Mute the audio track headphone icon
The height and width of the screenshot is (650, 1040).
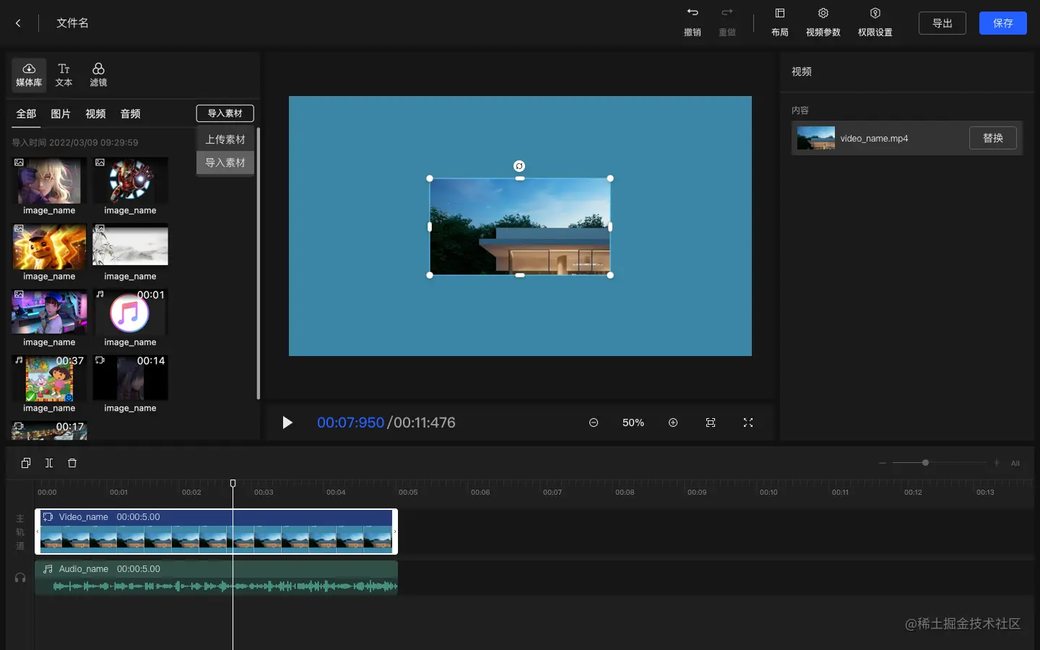click(20, 578)
